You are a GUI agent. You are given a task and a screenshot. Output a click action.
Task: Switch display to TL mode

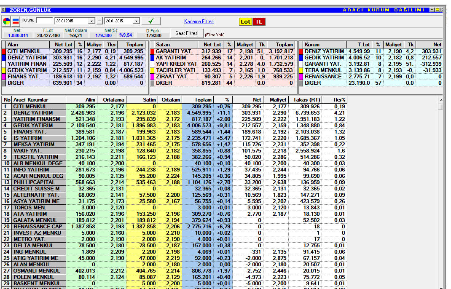point(259,21)
